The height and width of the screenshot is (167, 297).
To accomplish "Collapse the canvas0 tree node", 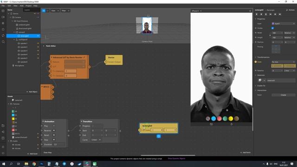I will coord(14,32).
